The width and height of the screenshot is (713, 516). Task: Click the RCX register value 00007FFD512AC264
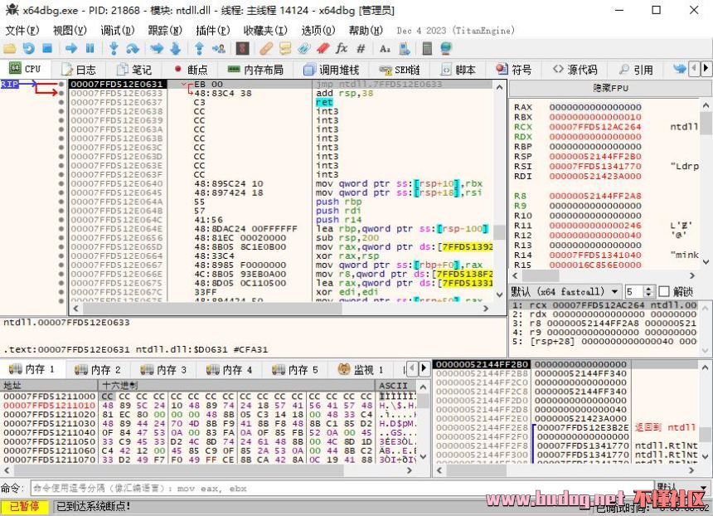point(595,126)
